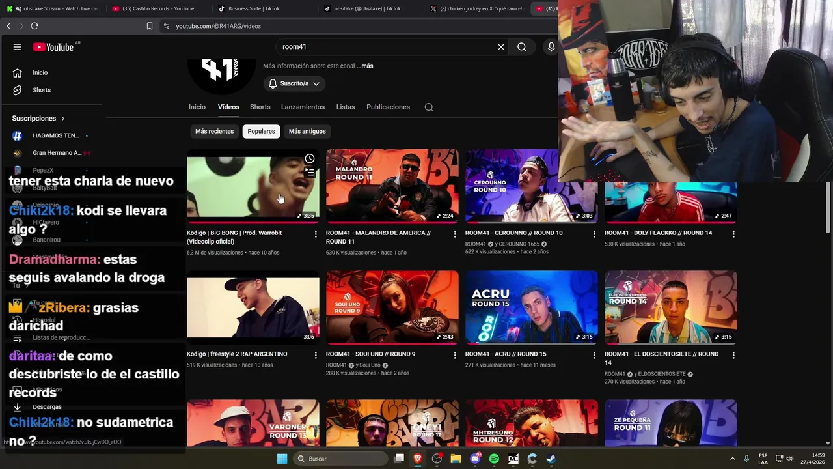Click the YouTube logo
This screenshot has height=469, width=833.
tap(54, 47)
